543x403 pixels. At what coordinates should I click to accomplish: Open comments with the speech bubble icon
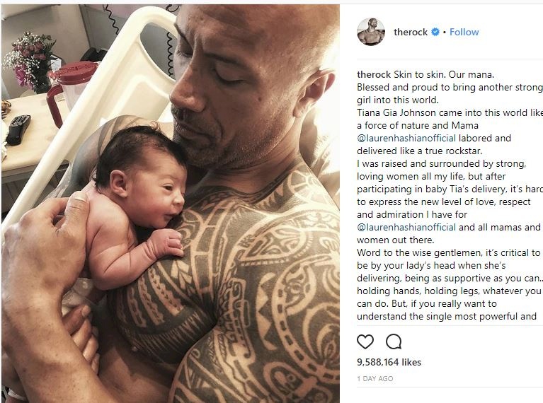pyautogui.click(x=394, y=341)
